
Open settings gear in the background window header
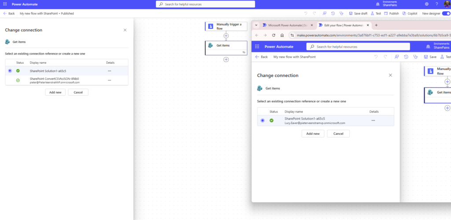(x=426, y=4)
